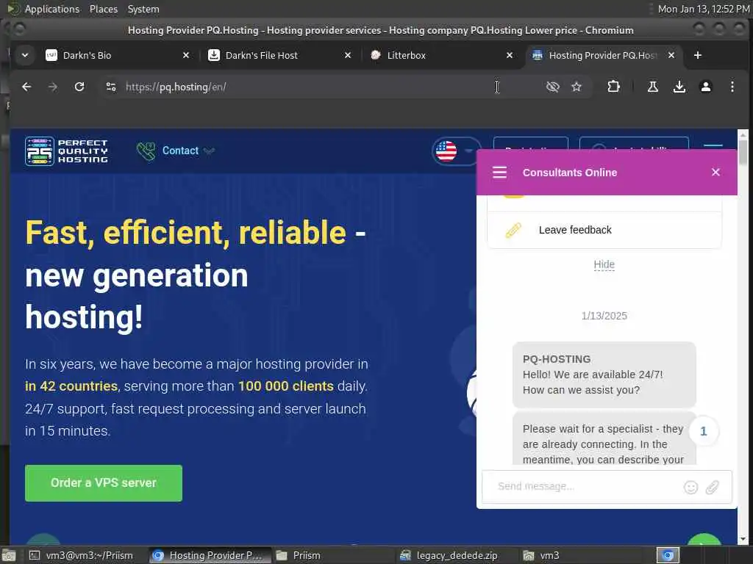Click '100 000 clients' highlighted text

coord(286,386)
